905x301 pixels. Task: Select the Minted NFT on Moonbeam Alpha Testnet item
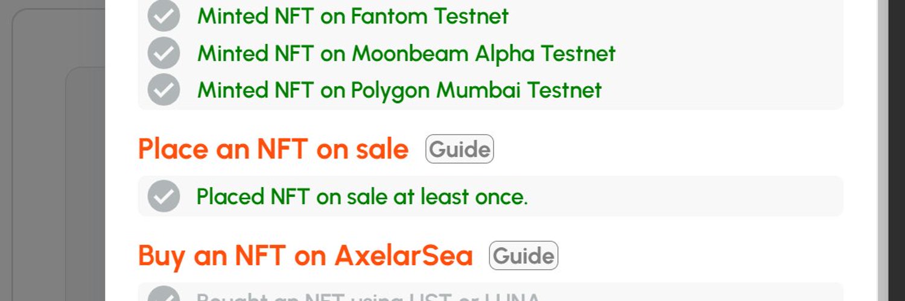(x=406, y=53)
